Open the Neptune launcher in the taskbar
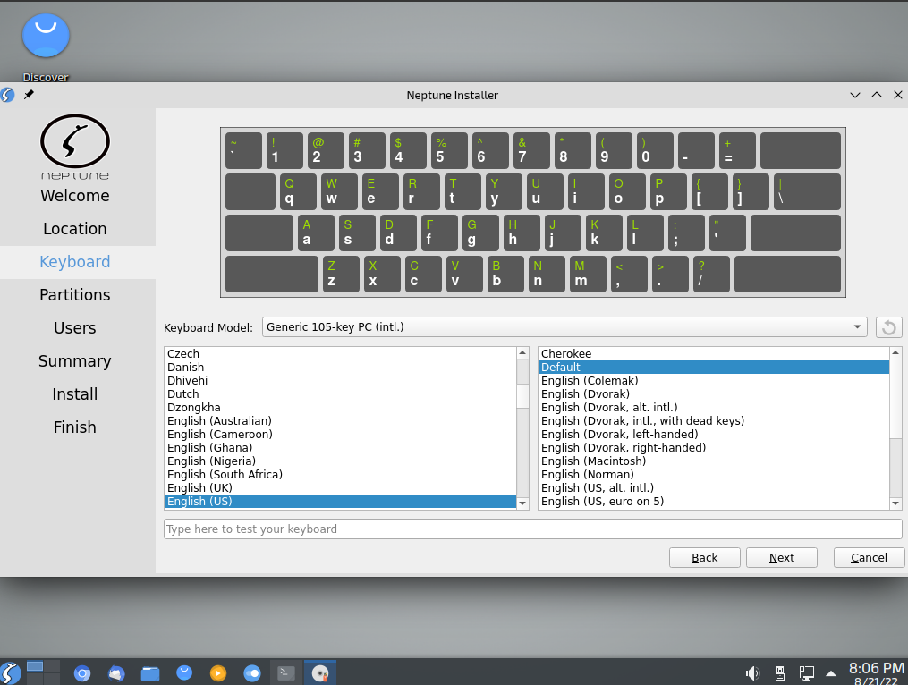Viewport: 908px width, 685px height. [11, 672]
